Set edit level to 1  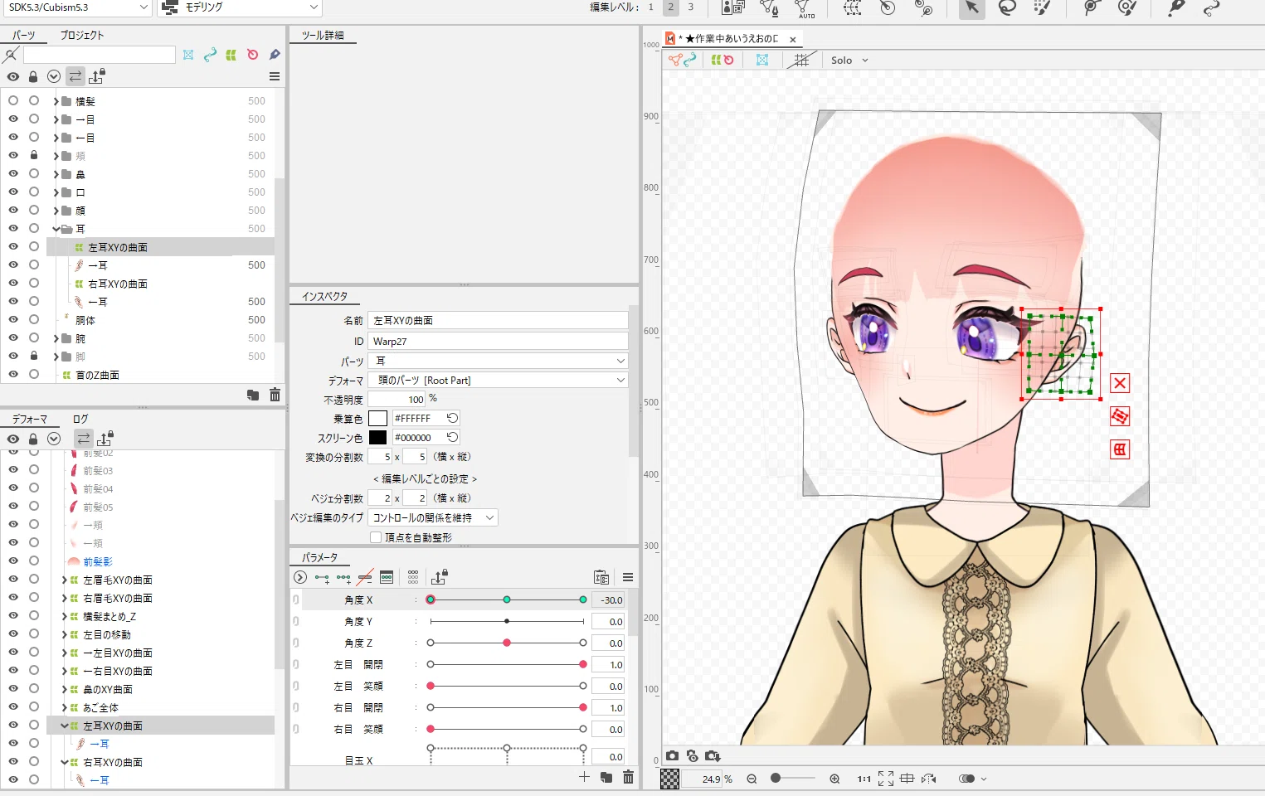651,7
